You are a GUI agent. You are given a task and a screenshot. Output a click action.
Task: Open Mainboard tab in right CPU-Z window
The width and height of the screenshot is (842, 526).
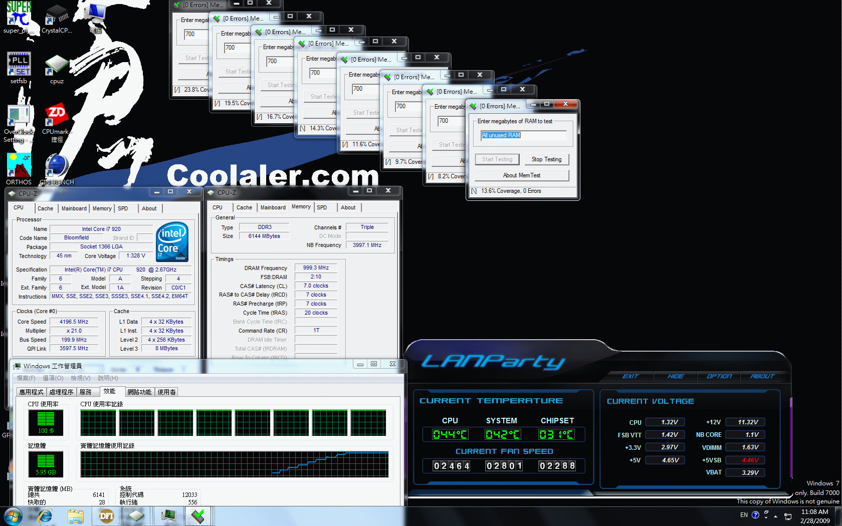273,207
